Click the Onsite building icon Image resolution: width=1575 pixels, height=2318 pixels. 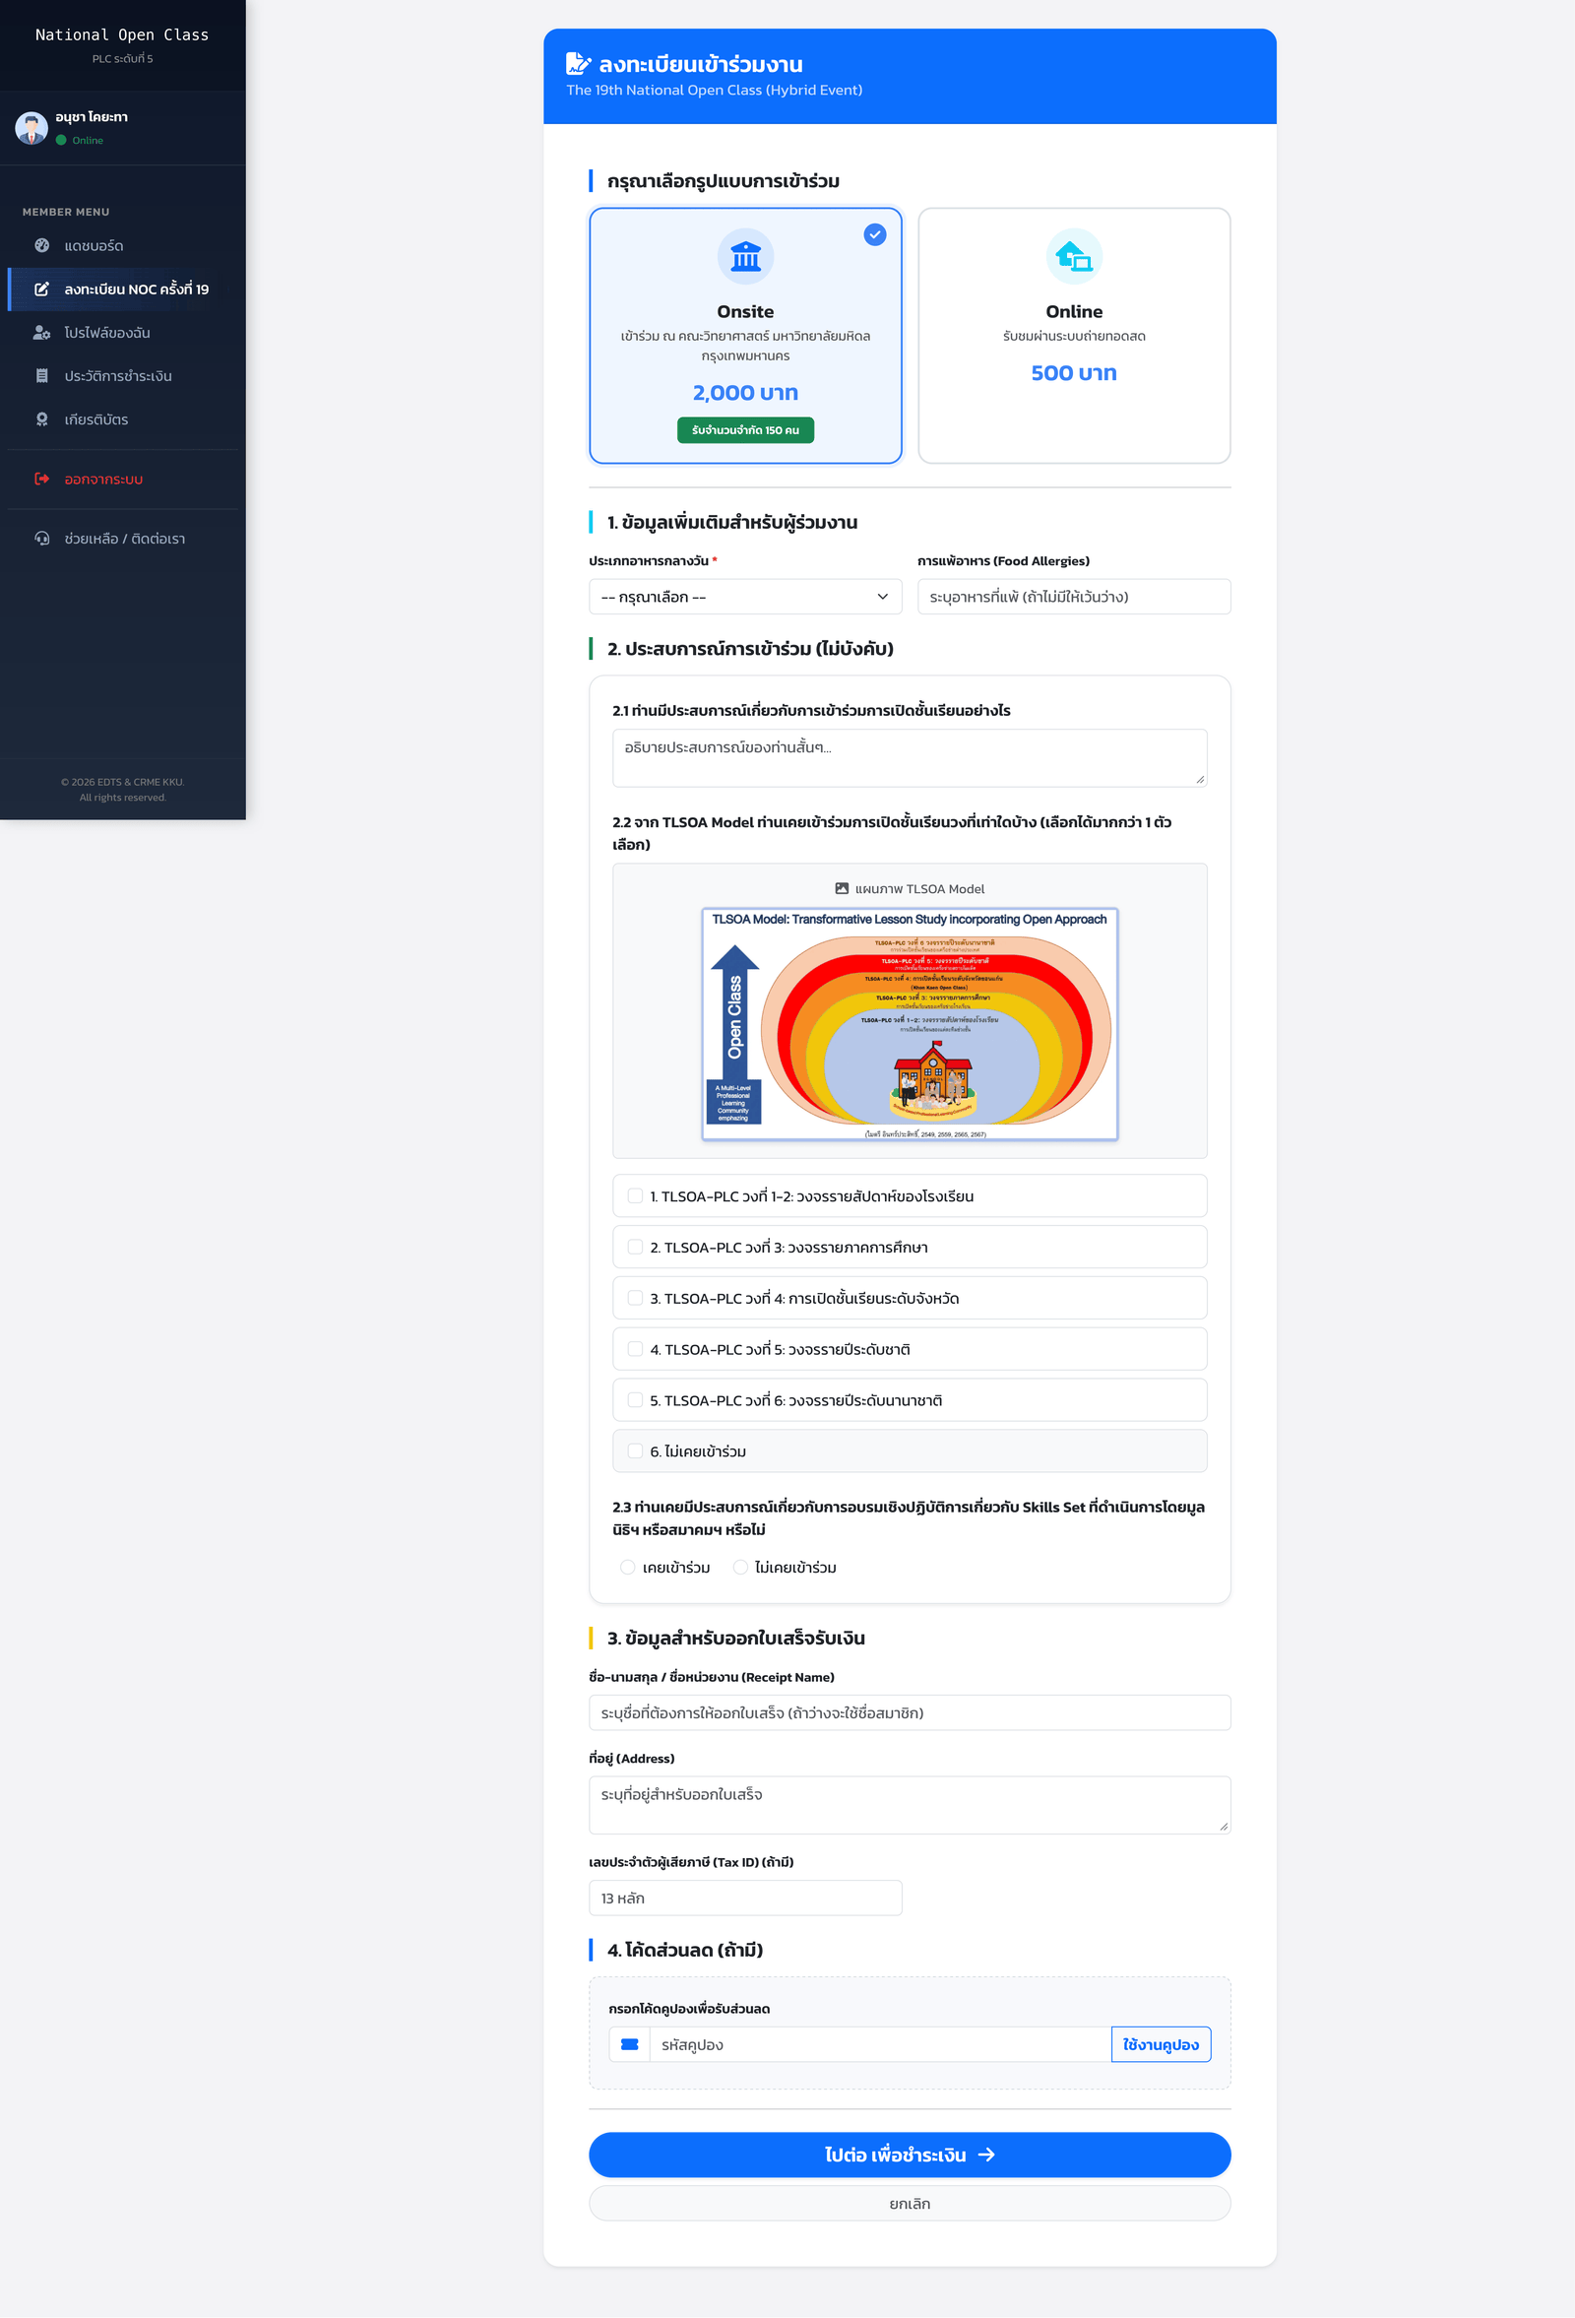pos(744,257)
